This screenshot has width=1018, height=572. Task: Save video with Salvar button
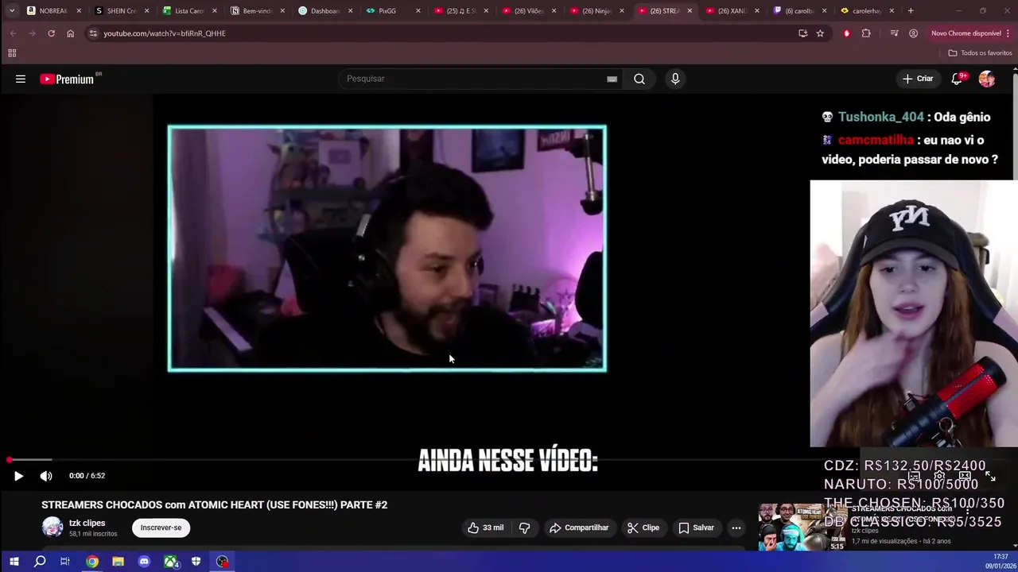pos(696,528)
